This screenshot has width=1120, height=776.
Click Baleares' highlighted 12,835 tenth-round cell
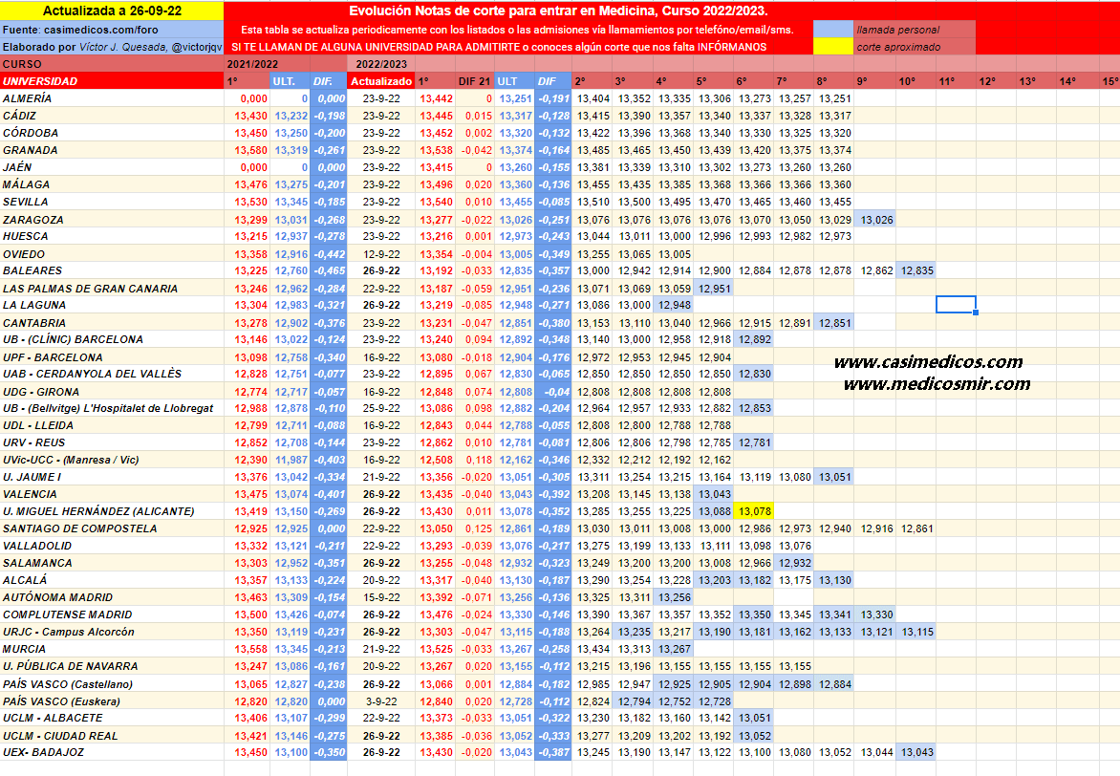(x=916, y=270)
